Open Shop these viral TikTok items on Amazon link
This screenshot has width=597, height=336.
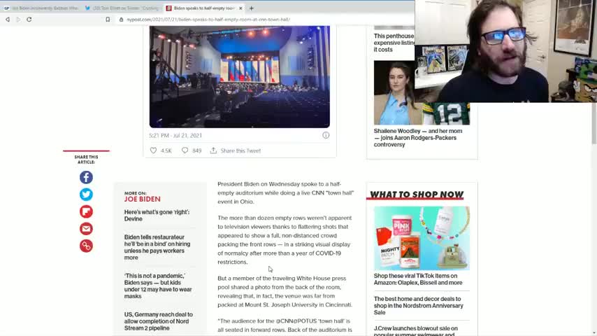pos(418,279)
